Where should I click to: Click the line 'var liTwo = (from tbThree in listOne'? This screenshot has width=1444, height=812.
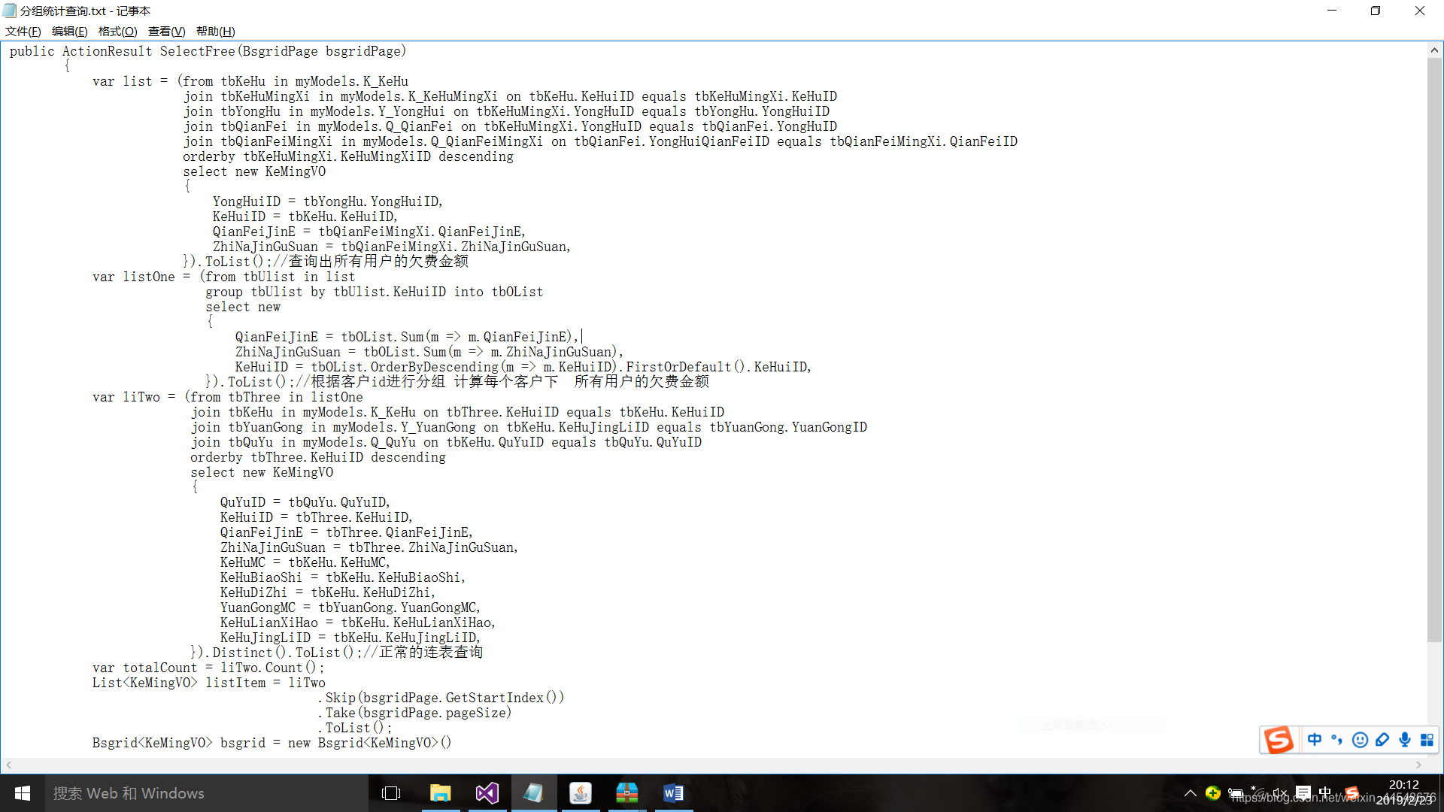[x=228, y=397]
